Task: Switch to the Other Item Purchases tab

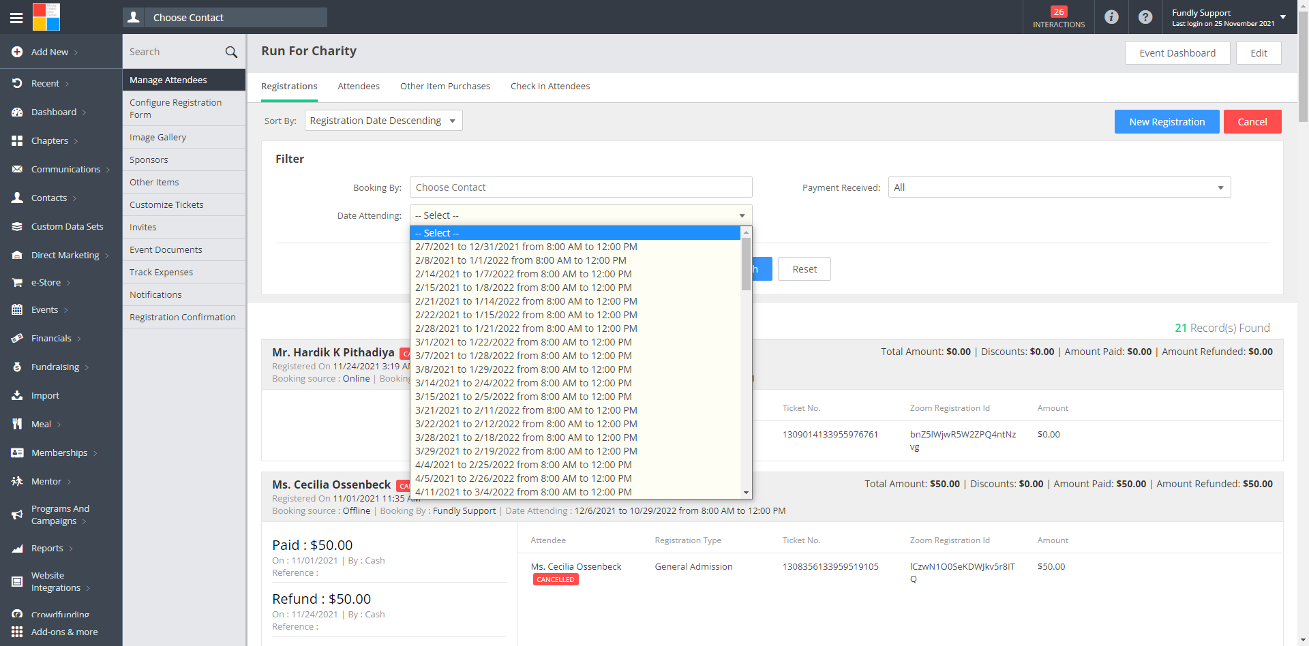Action: pos(445,86)
